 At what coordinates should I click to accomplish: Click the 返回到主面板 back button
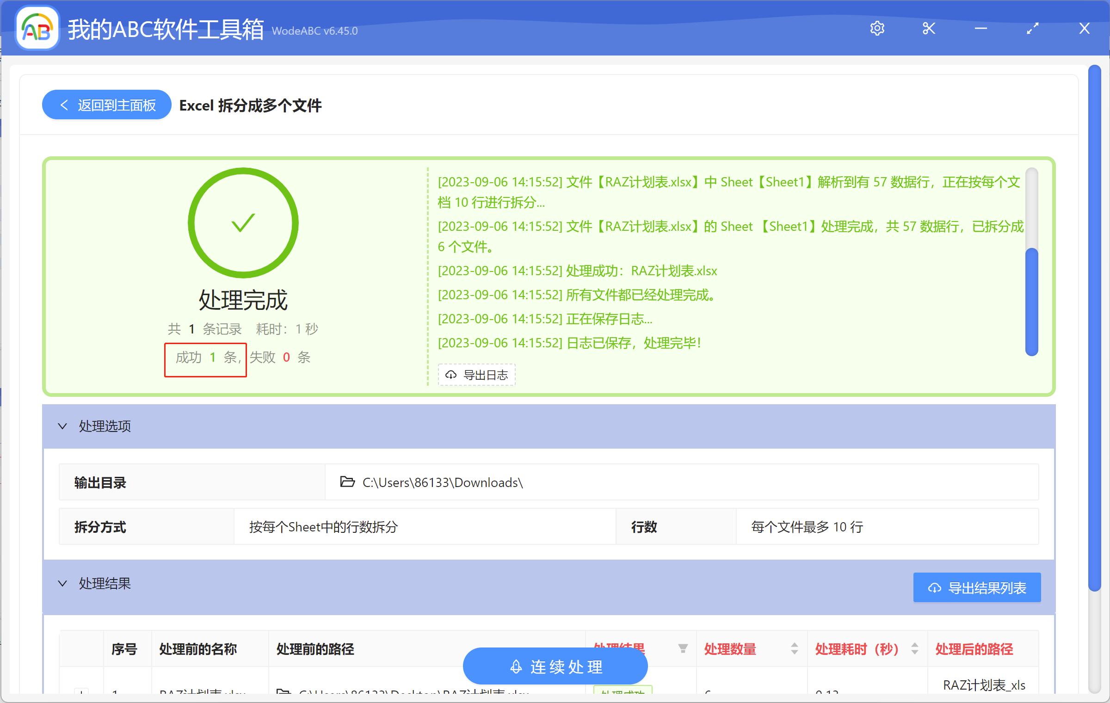(106, 105)
